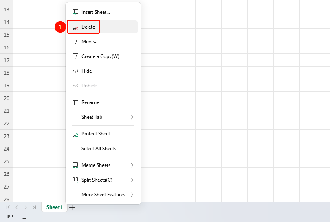This screenshot has width=330, height=222.
Task: Open the Move... sheet option
Action: 103,42
